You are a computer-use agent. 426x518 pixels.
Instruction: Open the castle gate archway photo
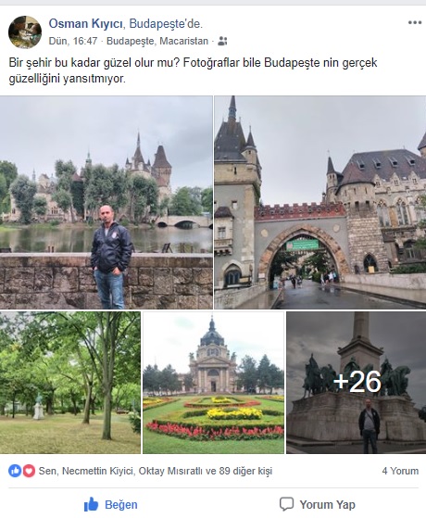point(320,203)
